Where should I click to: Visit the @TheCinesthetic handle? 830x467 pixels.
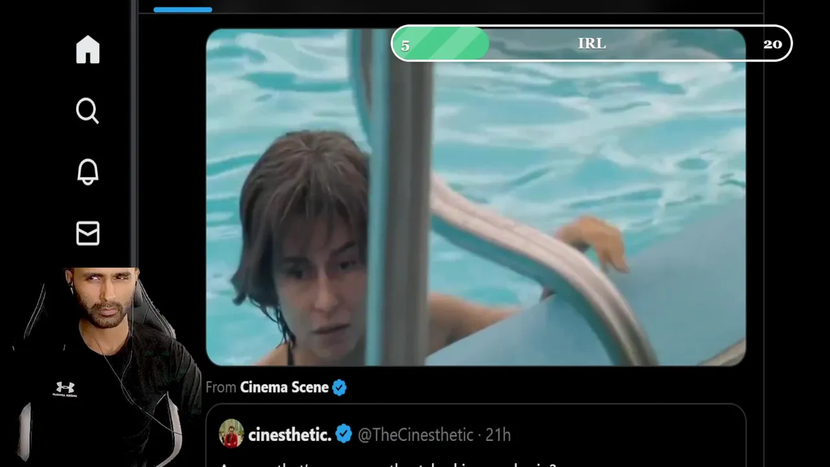(x=416, y=435)
